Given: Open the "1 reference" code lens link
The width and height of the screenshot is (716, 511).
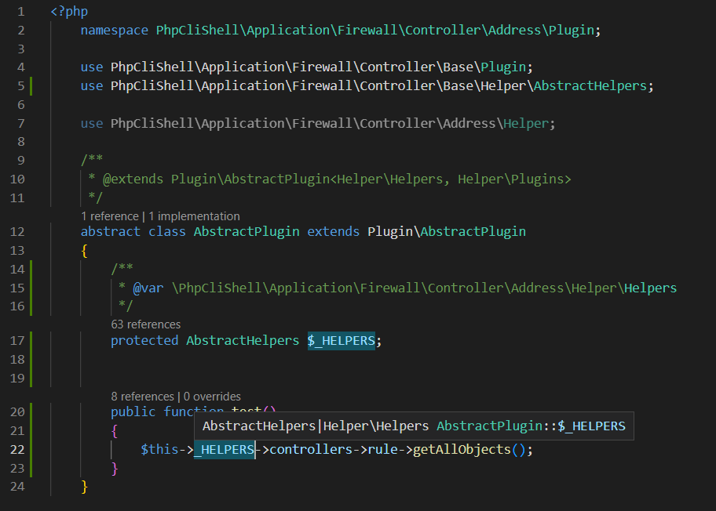Looking at the screenshot, I should pyautogui.click(x=109, y=216).
